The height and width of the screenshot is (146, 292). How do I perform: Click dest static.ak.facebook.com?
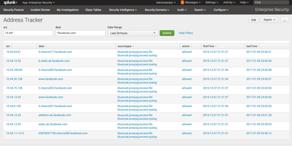[x=53, y=124]
